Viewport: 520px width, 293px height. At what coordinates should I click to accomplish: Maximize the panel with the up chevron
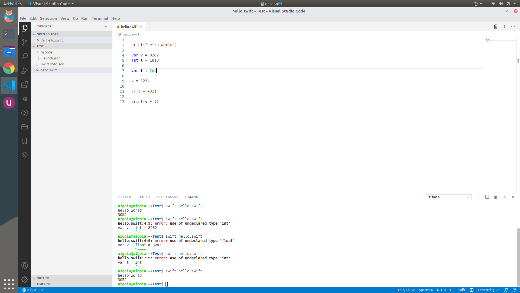pos(504,197)
